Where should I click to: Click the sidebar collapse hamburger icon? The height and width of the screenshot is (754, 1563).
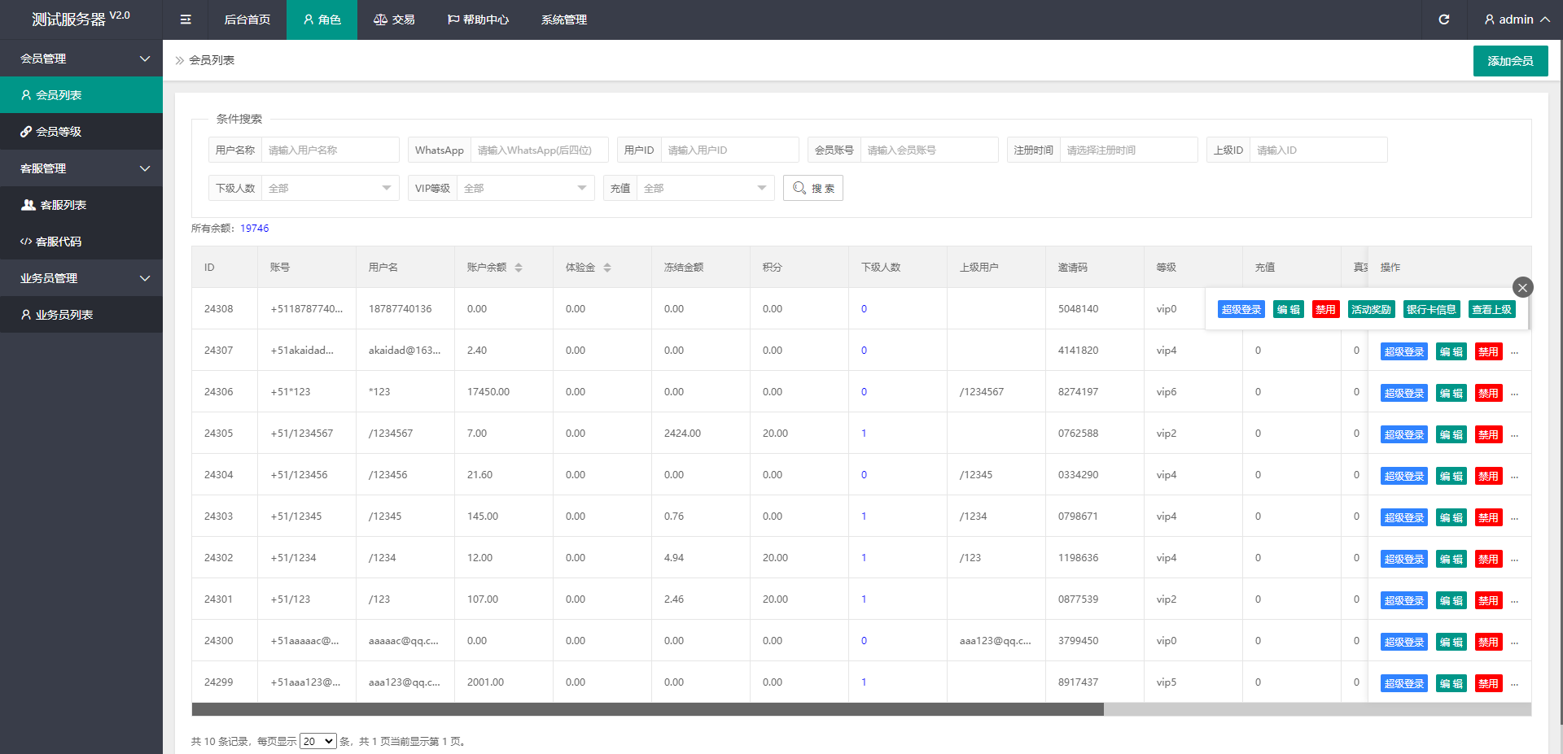point(186,20)
